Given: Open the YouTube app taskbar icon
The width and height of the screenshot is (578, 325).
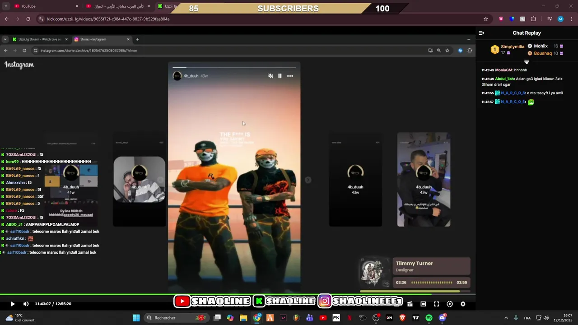Looking at the screenshot, I should click(x=323, y=318).
